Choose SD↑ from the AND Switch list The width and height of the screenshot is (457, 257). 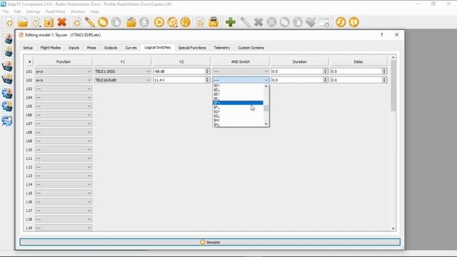tap(238, 86)
